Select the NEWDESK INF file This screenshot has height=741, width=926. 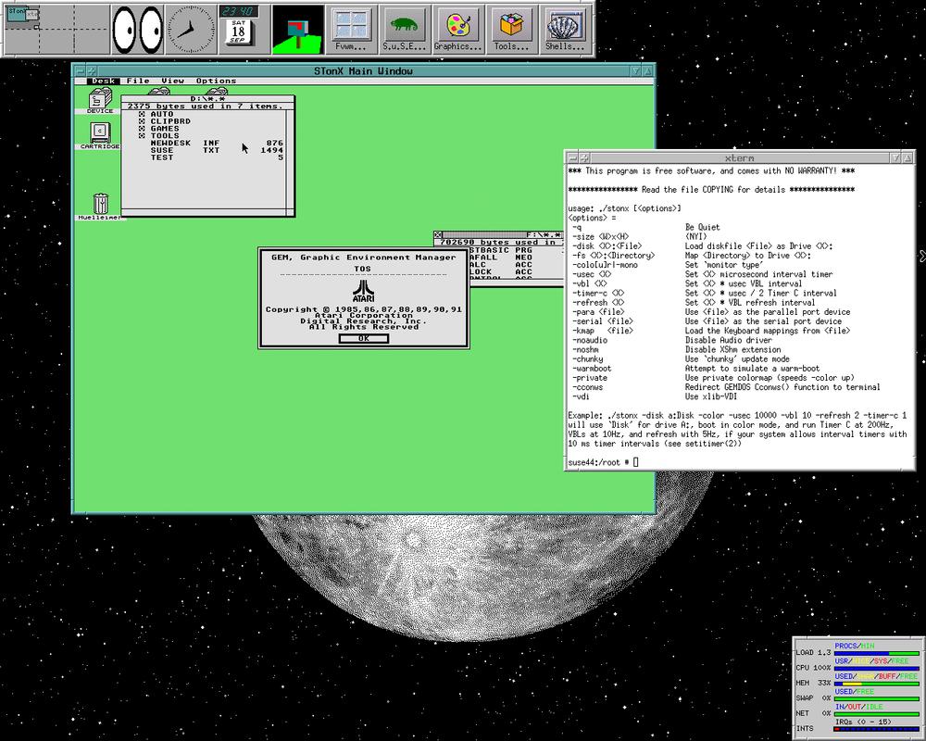[217, 143]
